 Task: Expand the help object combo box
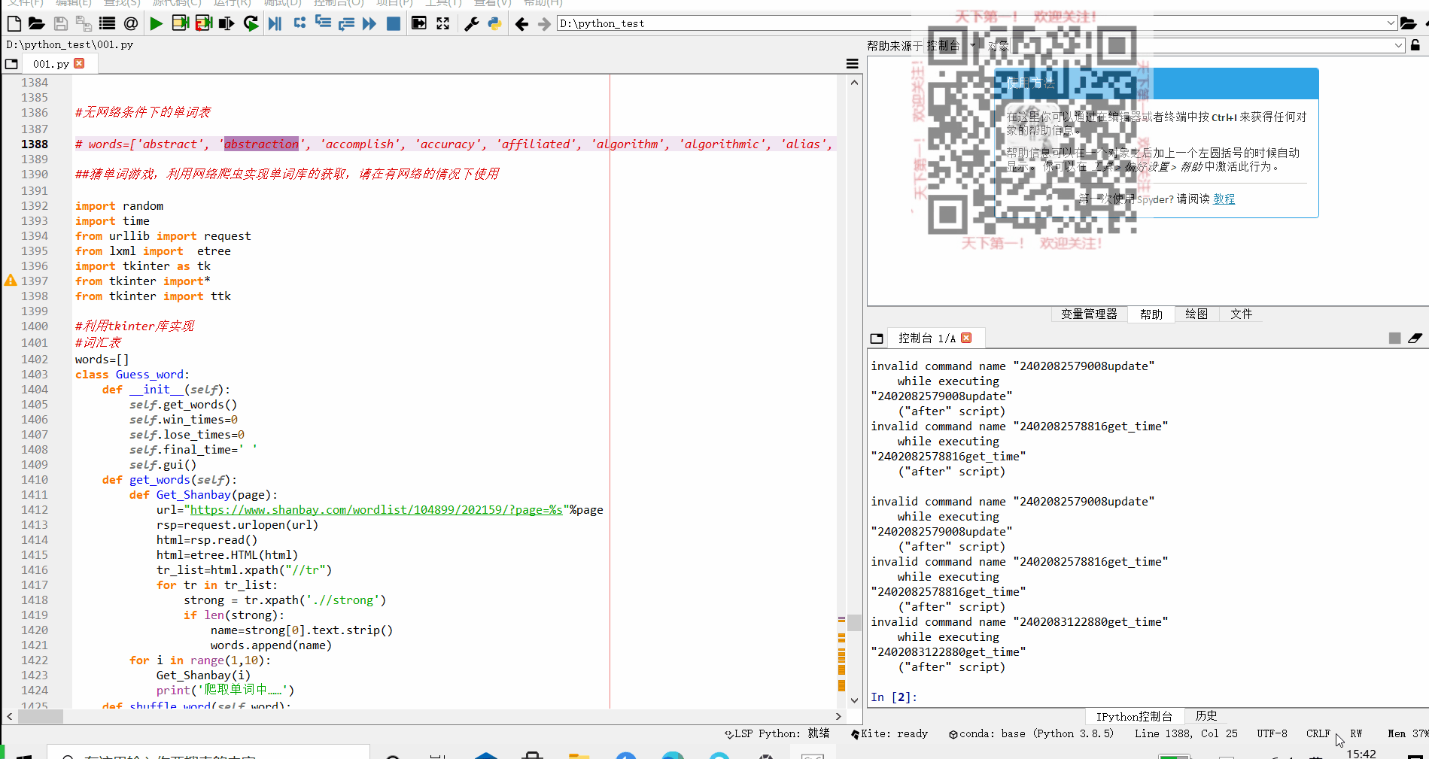(1398, 46)
